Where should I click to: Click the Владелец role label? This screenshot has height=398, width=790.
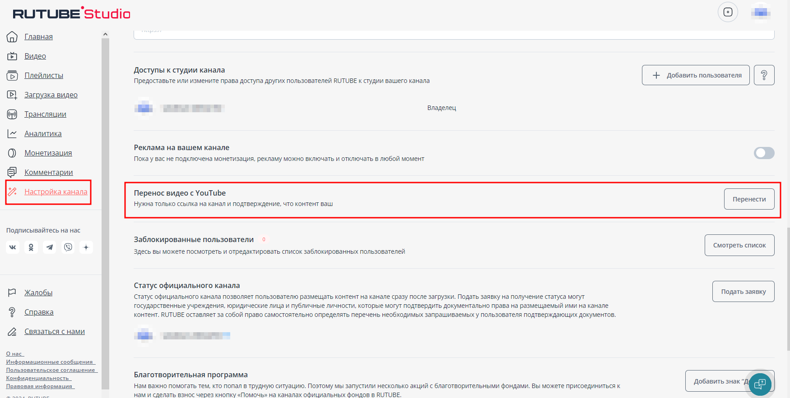click(x=441, y=108)
